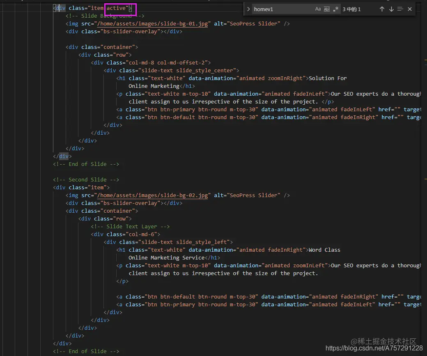Viewport: 427px width, 356px height.
Task: Click the 'col-md-6' class value
Action: pyautogui.click(x=142, y=234)
